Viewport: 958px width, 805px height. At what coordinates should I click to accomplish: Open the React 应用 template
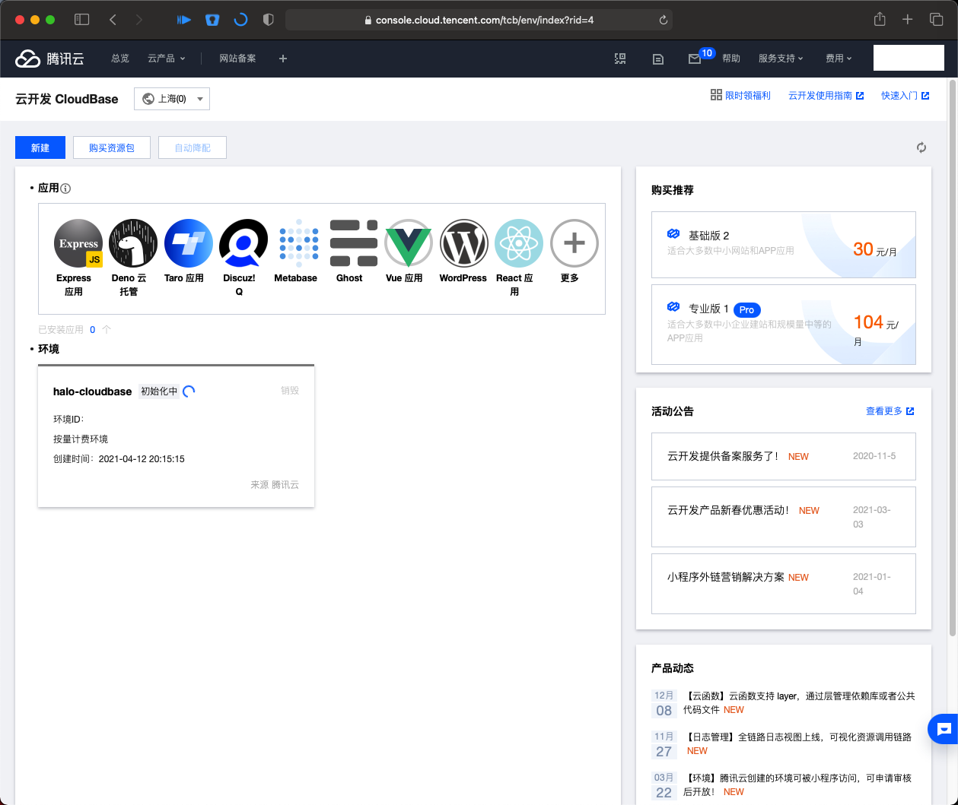[518, 243]
